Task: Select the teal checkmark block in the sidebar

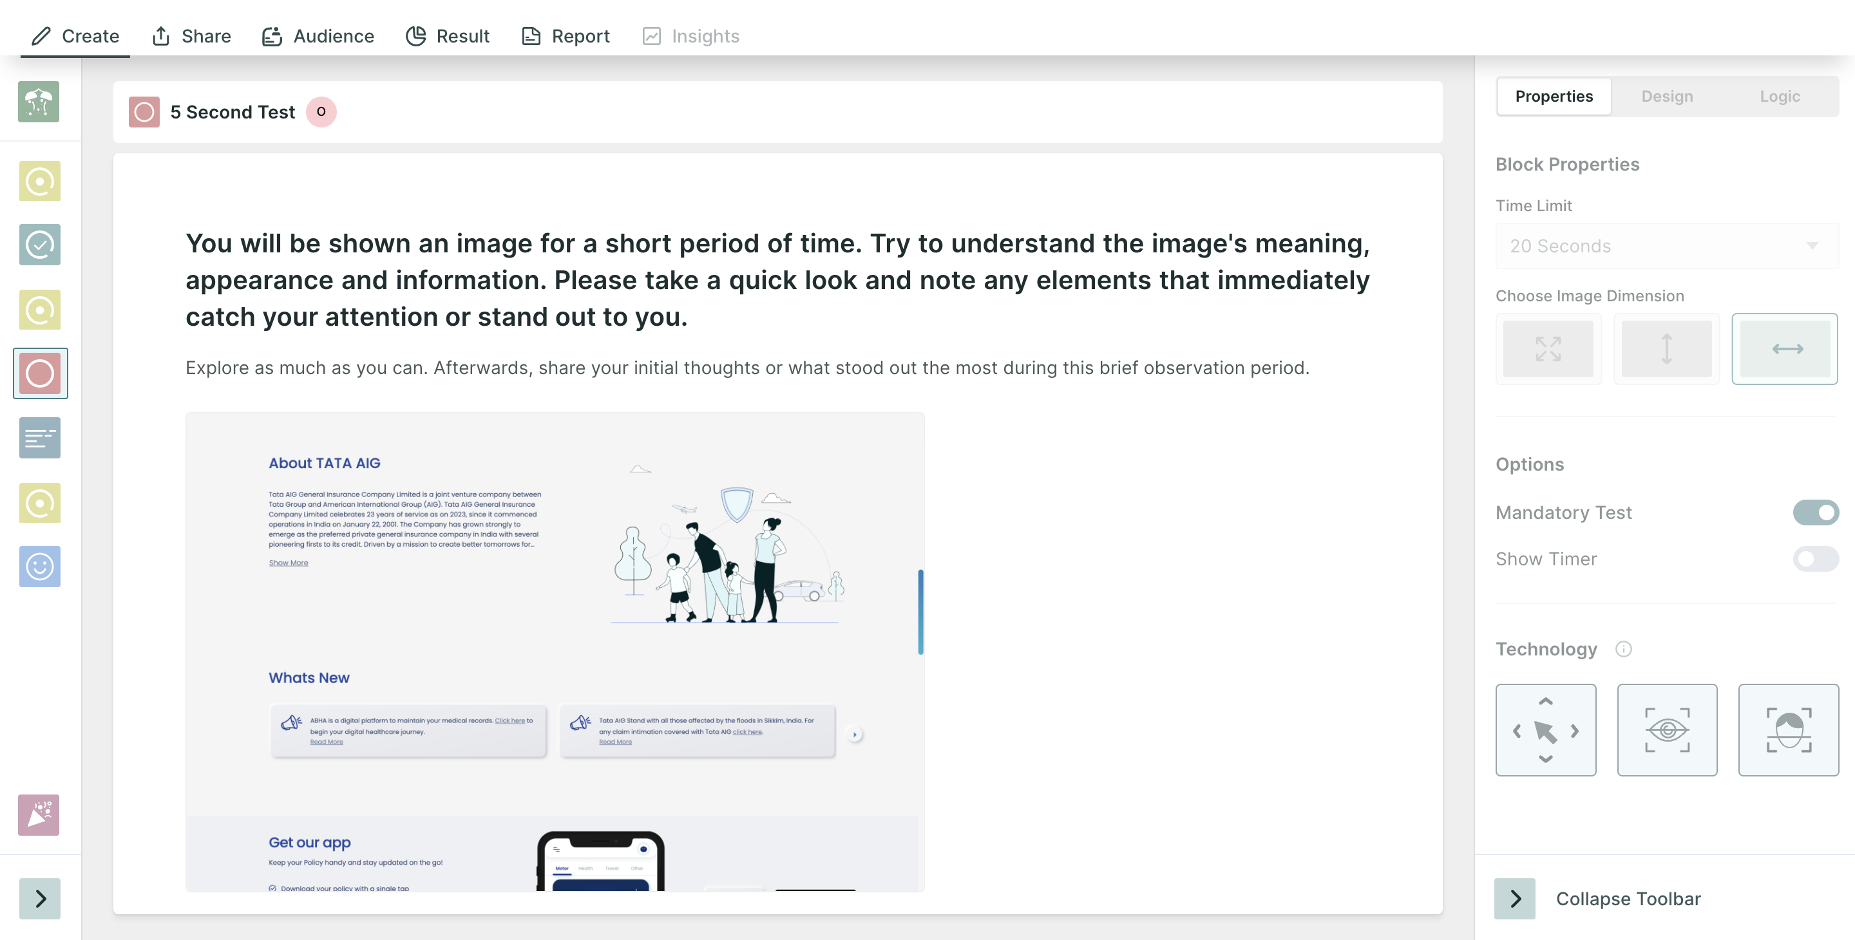Action: [x=39, y=245]
